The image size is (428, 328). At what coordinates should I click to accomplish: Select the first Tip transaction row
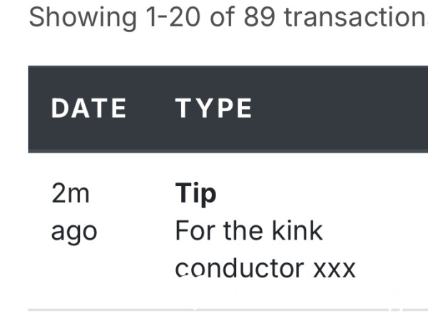pos(228,231)
